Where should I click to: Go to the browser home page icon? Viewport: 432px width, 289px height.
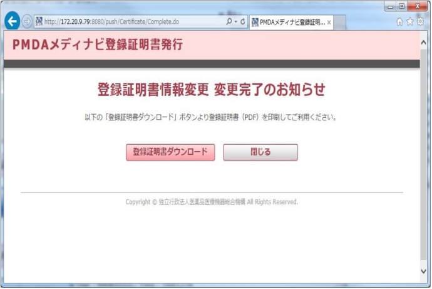(399, 21)
